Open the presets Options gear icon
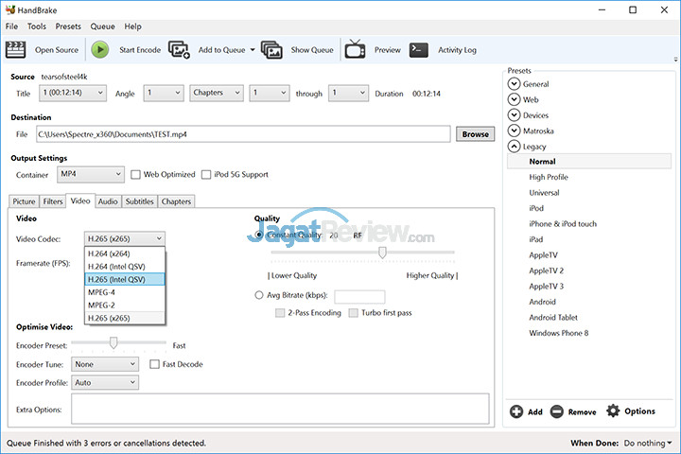The image size is (681, 454). [x=613, y=410]
